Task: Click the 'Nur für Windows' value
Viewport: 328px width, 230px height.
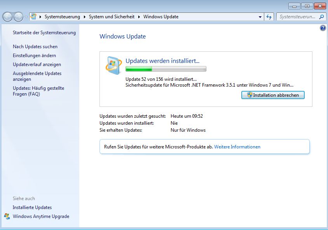Action: [x=188, y=130]
